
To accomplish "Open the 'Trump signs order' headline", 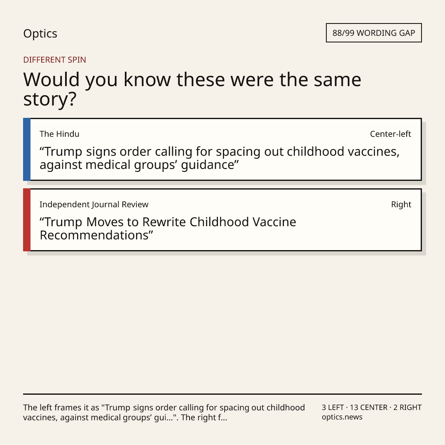I will (219, 158).
